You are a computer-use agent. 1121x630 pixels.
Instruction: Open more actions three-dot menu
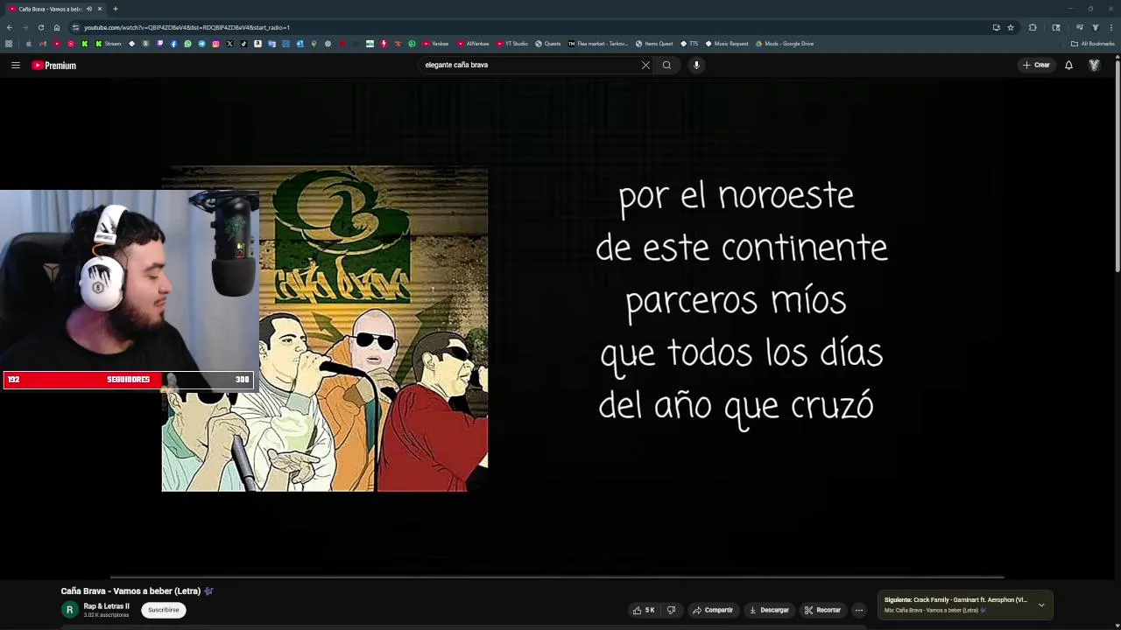click(859, 610)
